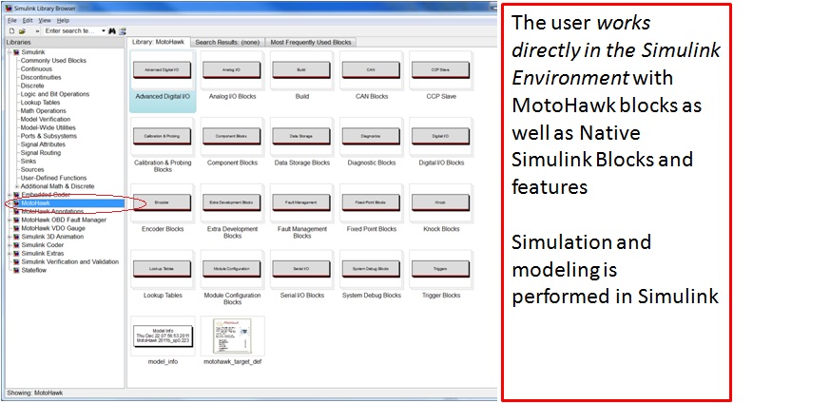Click the toolbar icon right of binoculars
The height and width of the screenshot is (403, 830).
(123, 31)
